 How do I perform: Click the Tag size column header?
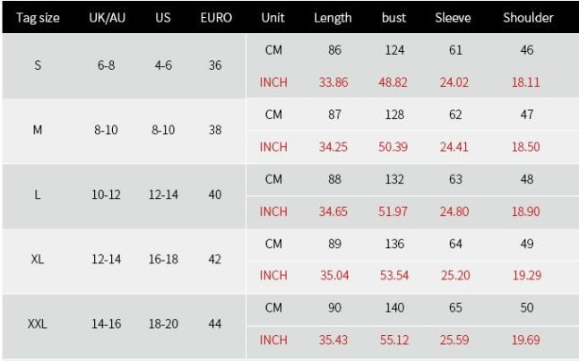click(38, 18)
